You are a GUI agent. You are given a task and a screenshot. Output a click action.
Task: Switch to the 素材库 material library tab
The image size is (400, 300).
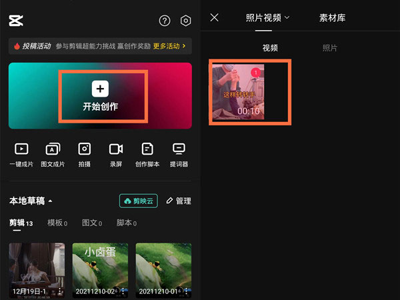[332, 18]
